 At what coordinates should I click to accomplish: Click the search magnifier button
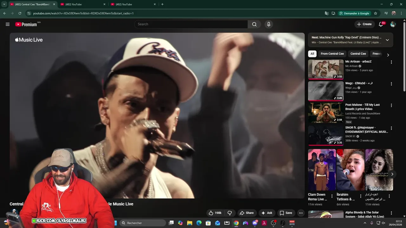tap(254, 24)
